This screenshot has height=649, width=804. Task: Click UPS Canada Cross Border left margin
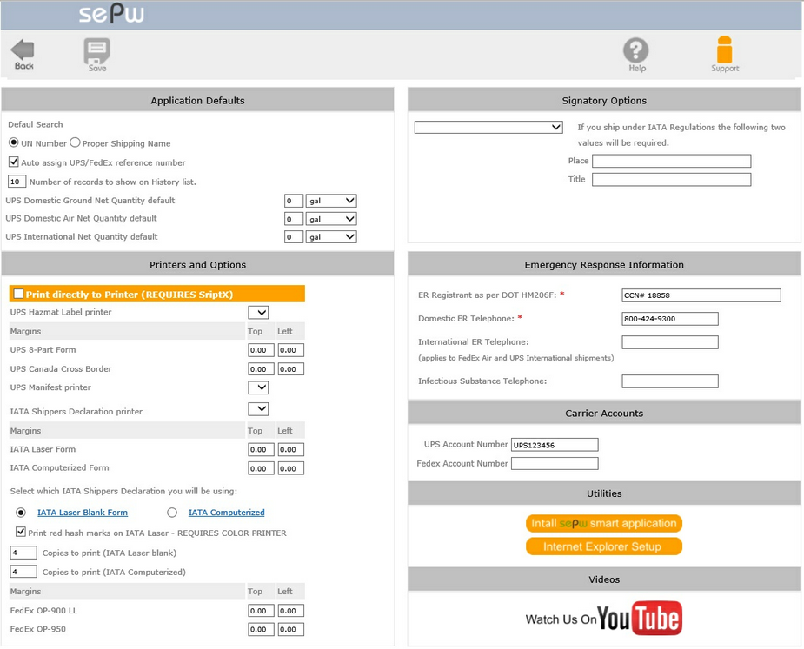[x=290, y=369]
